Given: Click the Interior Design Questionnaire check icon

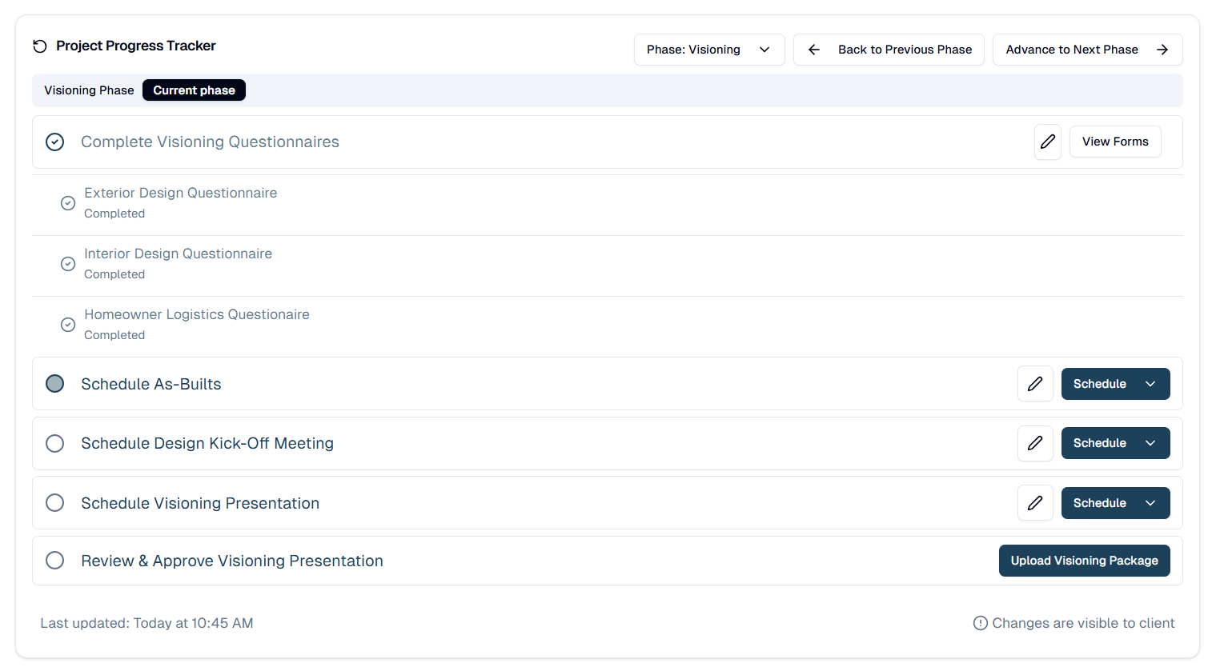Looking at the screenshot, I should [x=68, y=264].
